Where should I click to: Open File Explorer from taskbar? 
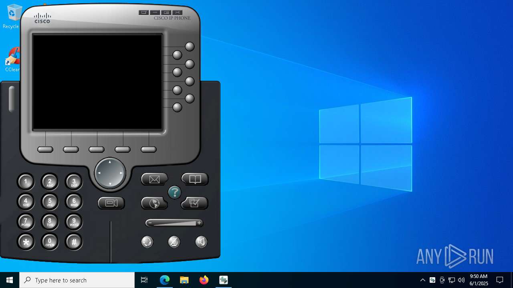pos(184,280)
